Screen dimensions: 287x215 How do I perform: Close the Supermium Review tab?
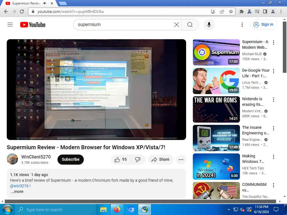point(52,3)
